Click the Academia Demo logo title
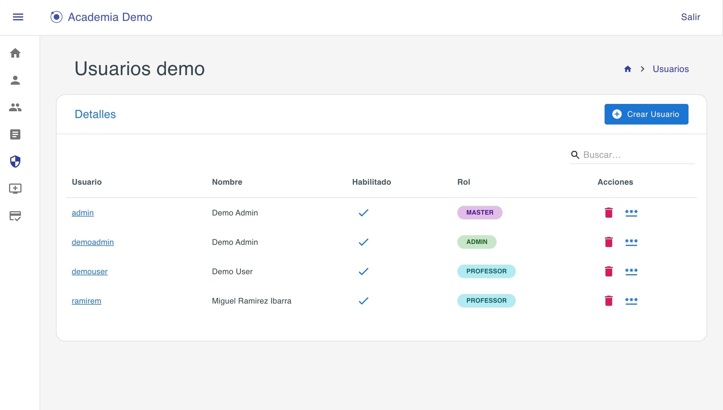Image resolution: width=723 pixels, height=410 pixels. coord(110,17)
